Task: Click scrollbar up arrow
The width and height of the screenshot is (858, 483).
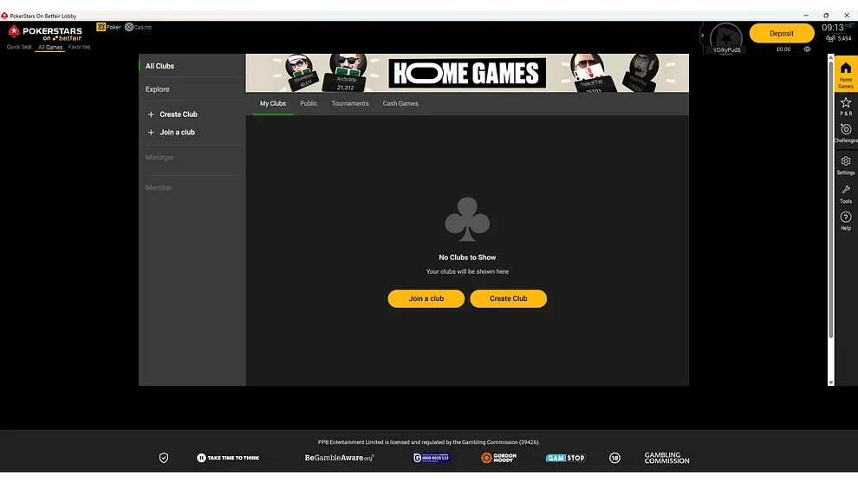Action: pyautogui.click(x=830, y=57)
